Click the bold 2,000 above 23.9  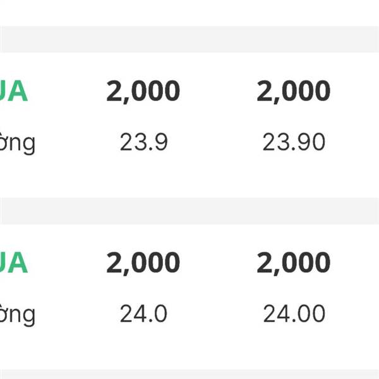[x=143, y=92]
